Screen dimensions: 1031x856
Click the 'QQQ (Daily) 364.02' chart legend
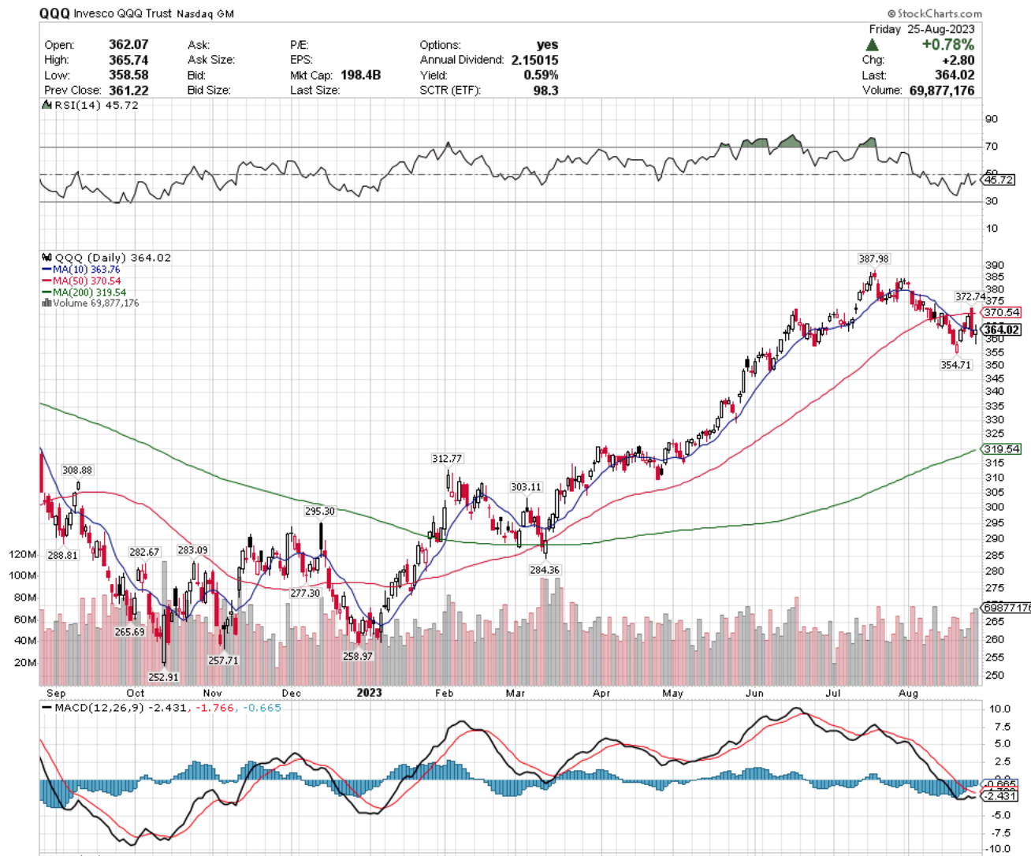[x=113, y=258]
